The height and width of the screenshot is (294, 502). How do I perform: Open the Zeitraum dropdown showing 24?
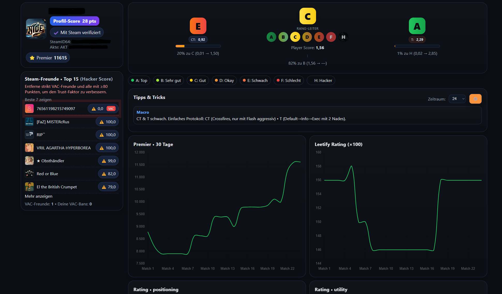[457, 99]
